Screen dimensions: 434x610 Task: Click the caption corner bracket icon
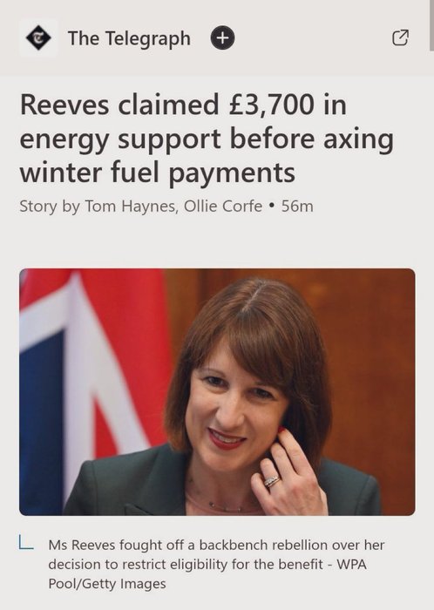[x=26, y=543]
